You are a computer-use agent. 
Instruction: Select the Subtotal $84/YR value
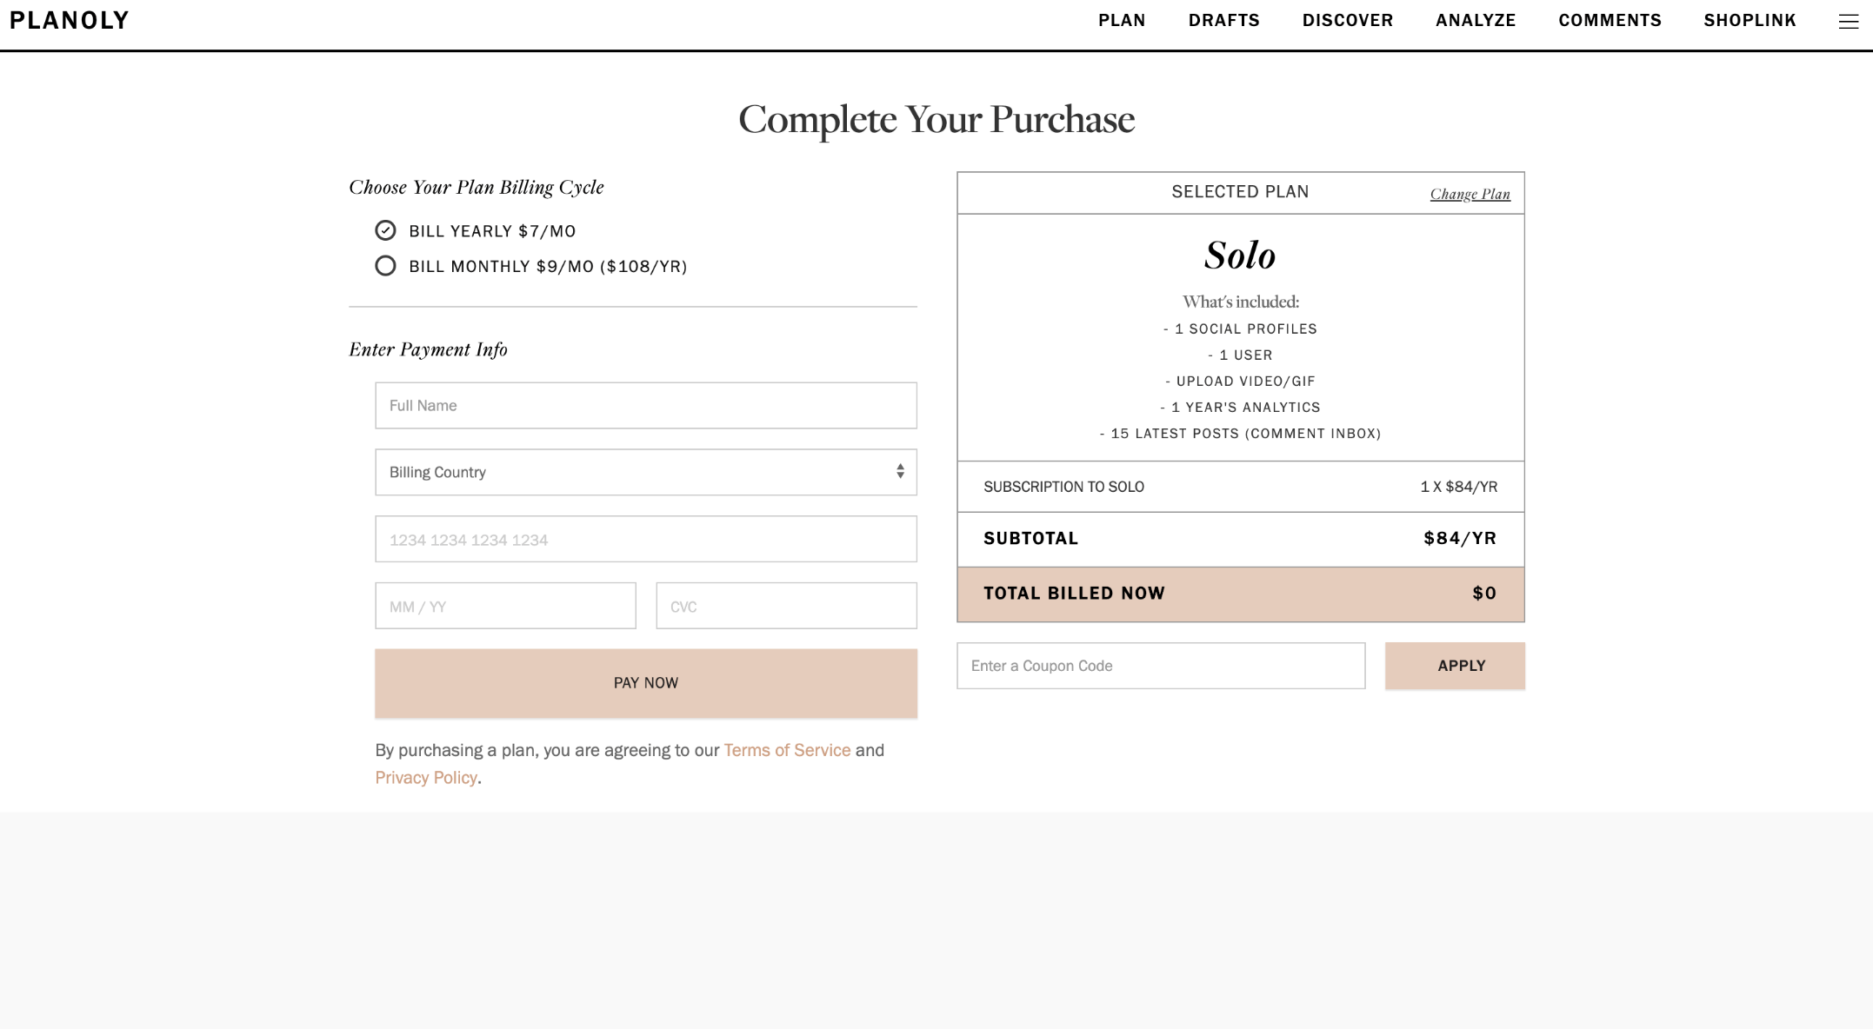click(1460, 539)
